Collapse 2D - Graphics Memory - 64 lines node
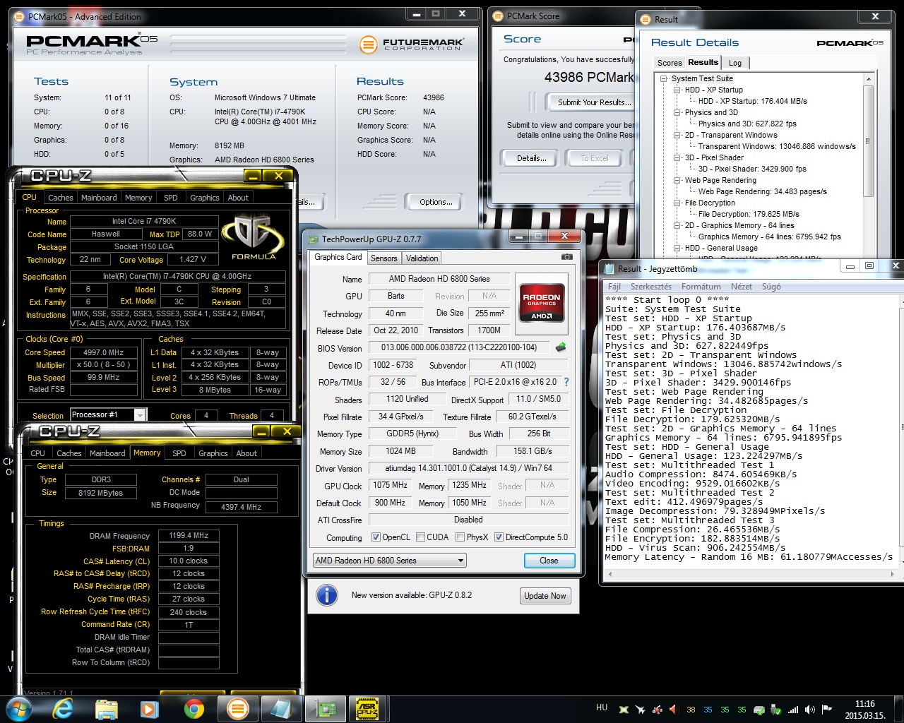This screenshot has width=904, height=723. tap(677, 225)
